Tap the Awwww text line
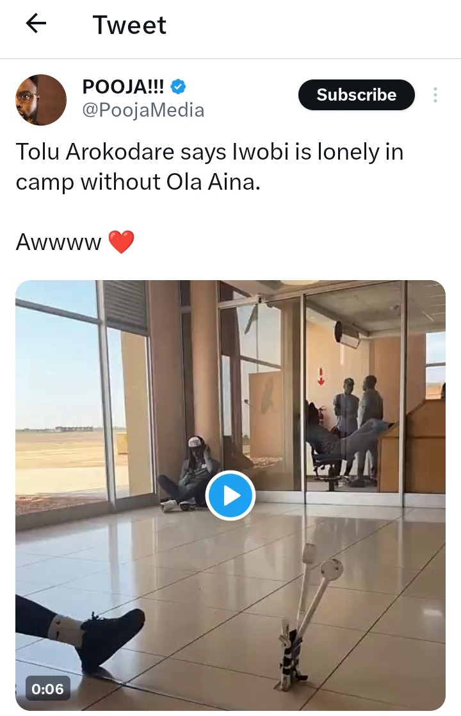Image resolution: width=461 pixels, height=716 pixels. pyautogui.click(x=58, y=242)
